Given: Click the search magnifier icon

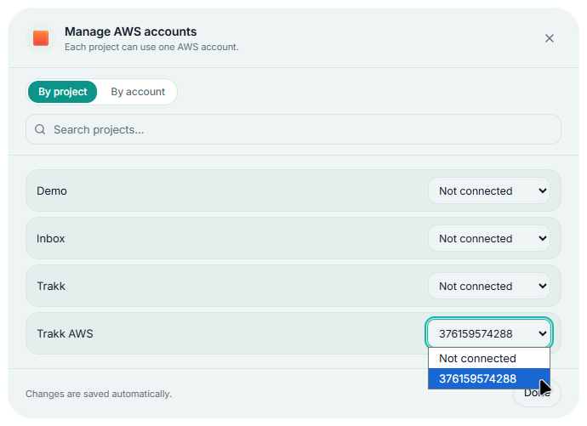Looking at the screenshot, I should tap(40, 130).
